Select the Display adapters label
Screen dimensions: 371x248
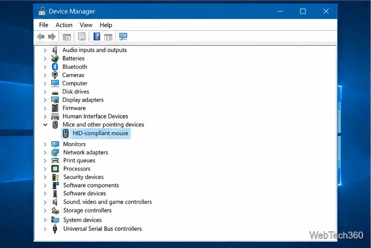(83, 100)
